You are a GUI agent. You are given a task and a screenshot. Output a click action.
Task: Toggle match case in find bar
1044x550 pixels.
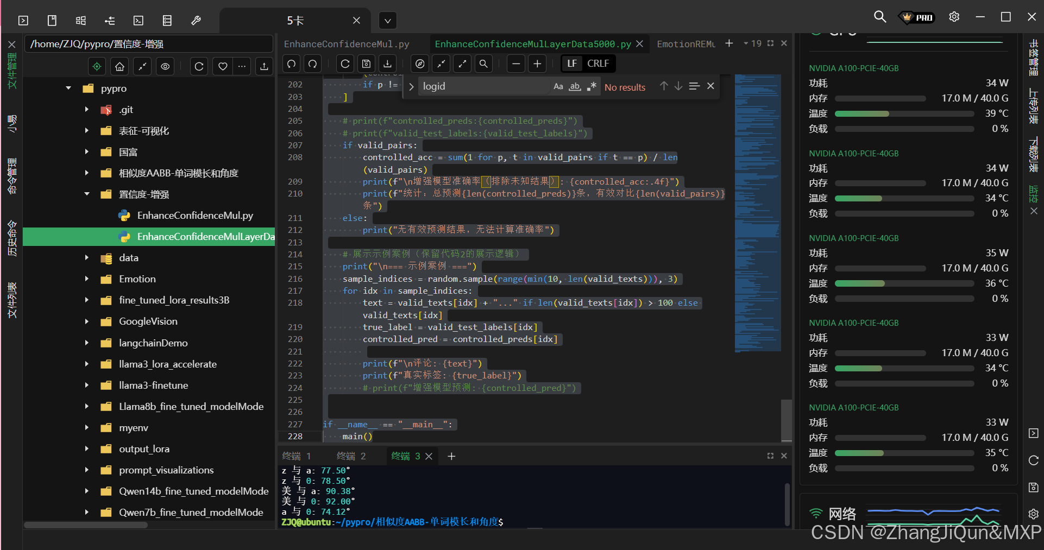558,86
